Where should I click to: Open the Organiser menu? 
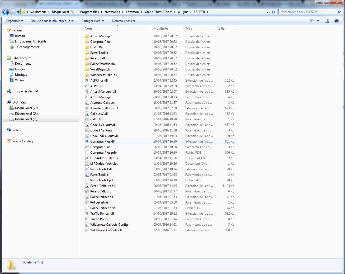(x=15, y=21)
